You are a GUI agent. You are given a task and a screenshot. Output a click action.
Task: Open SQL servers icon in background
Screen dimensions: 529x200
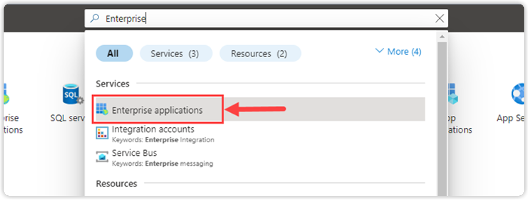(73, 95)
